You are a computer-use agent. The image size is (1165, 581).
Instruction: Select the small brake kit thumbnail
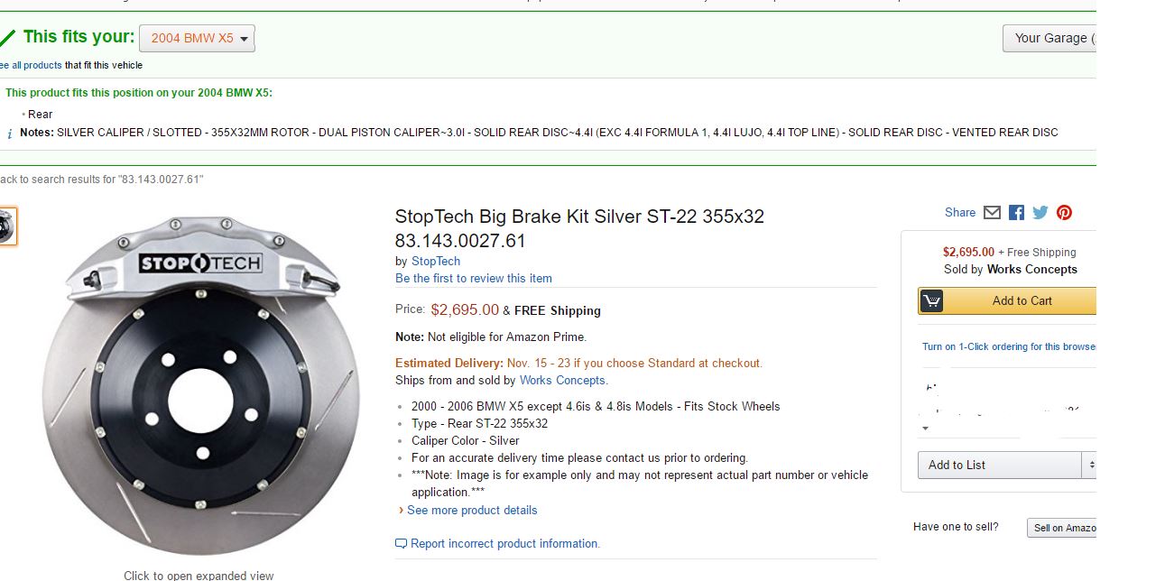pos(7,226)
